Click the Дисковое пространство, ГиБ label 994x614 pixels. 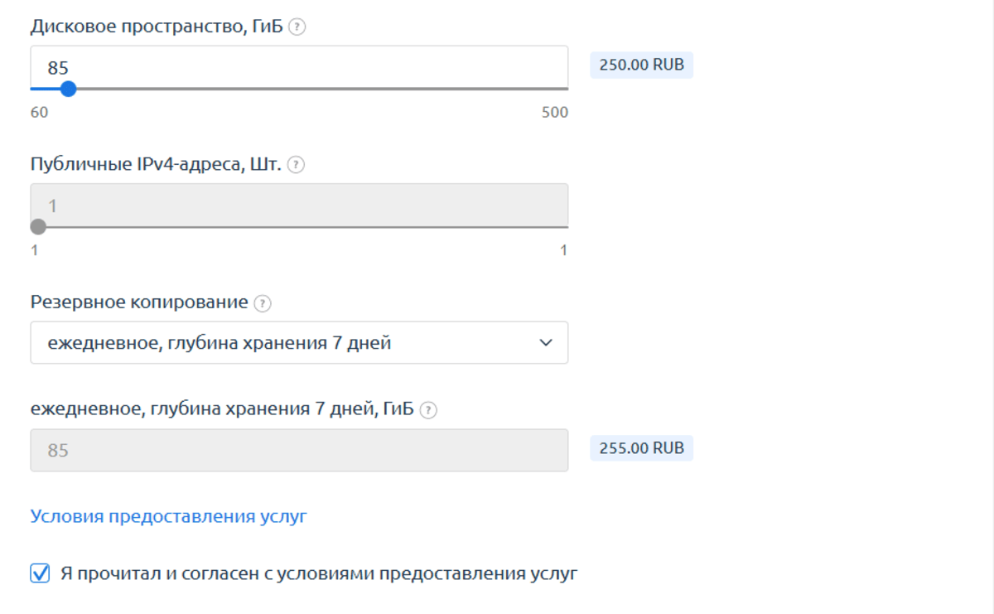(157, 27)
